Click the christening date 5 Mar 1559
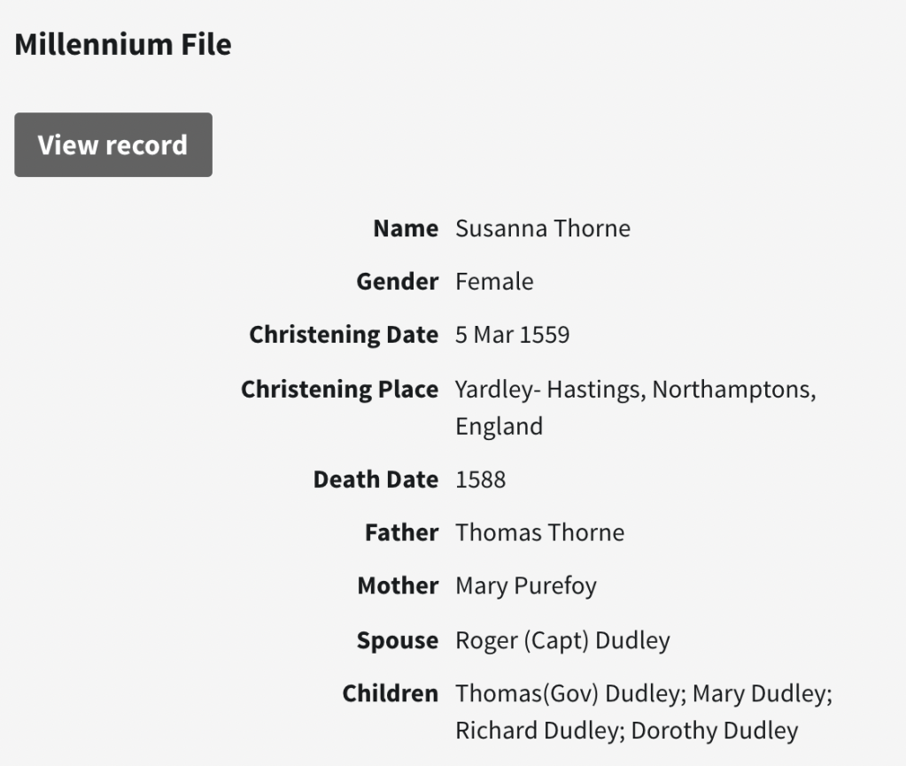 pyautogui.click(x=512, y=335)
